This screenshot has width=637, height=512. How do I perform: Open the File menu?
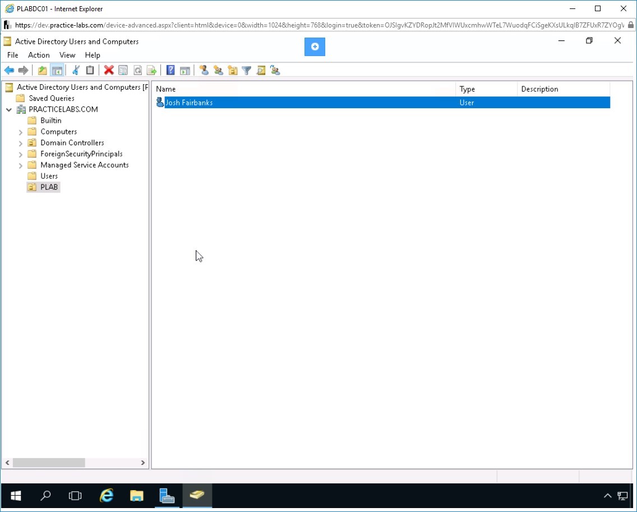coord(12,55)
